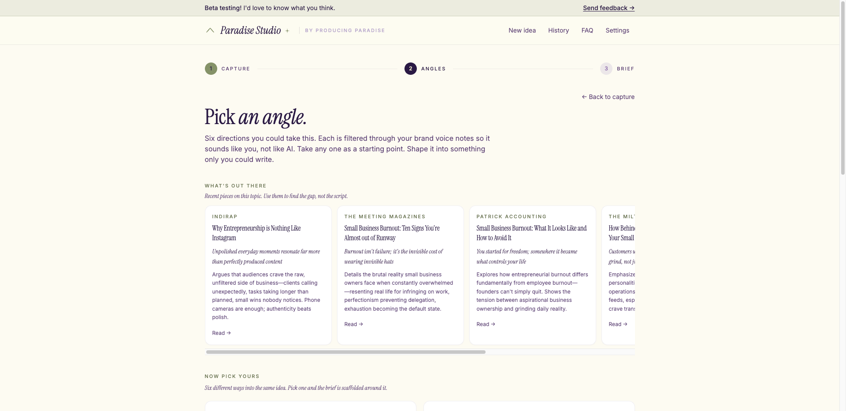This screenshot has height=411, width=846.
Task: Click Read on the partially visible fourth card
Action: tap(618, 324)
